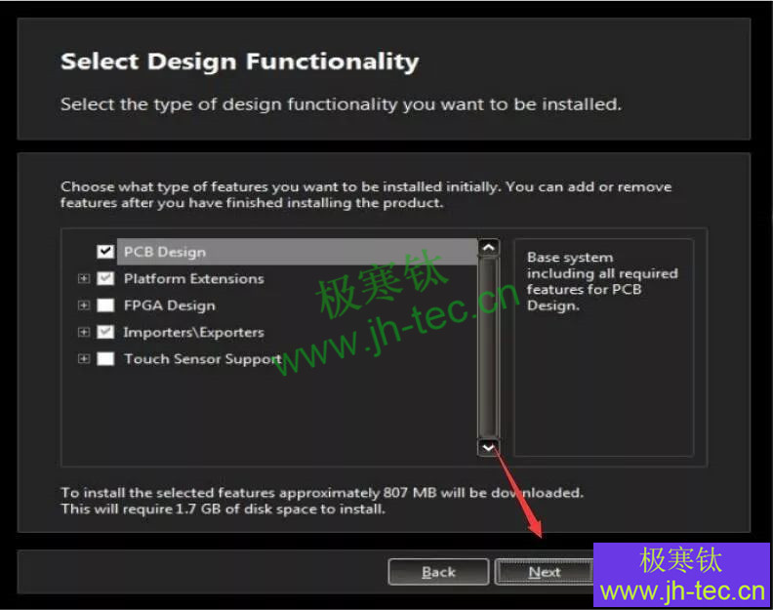Click the feature list scrollbar track

489,347
